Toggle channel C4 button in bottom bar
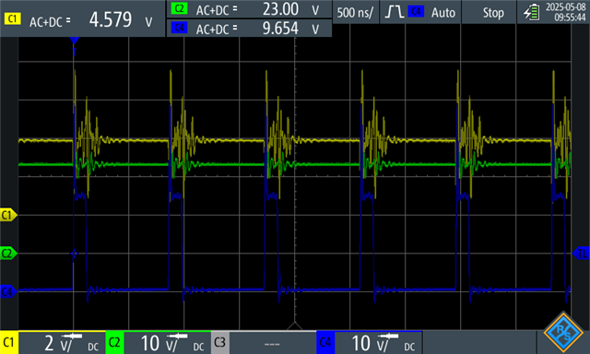Image resolution: width=590 pixels, height=354 pixels. tap(325, 342)
